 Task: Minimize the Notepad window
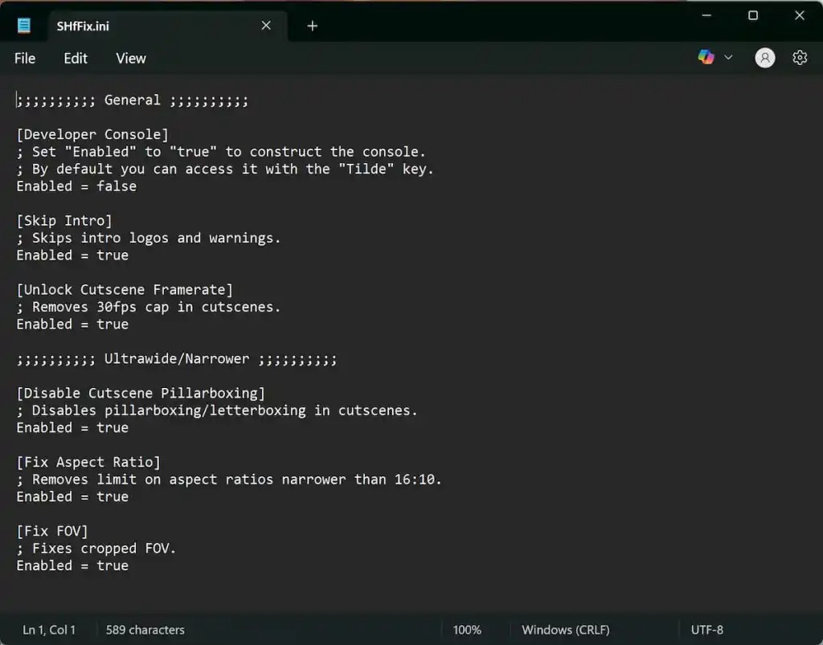[x=706, y=15]
